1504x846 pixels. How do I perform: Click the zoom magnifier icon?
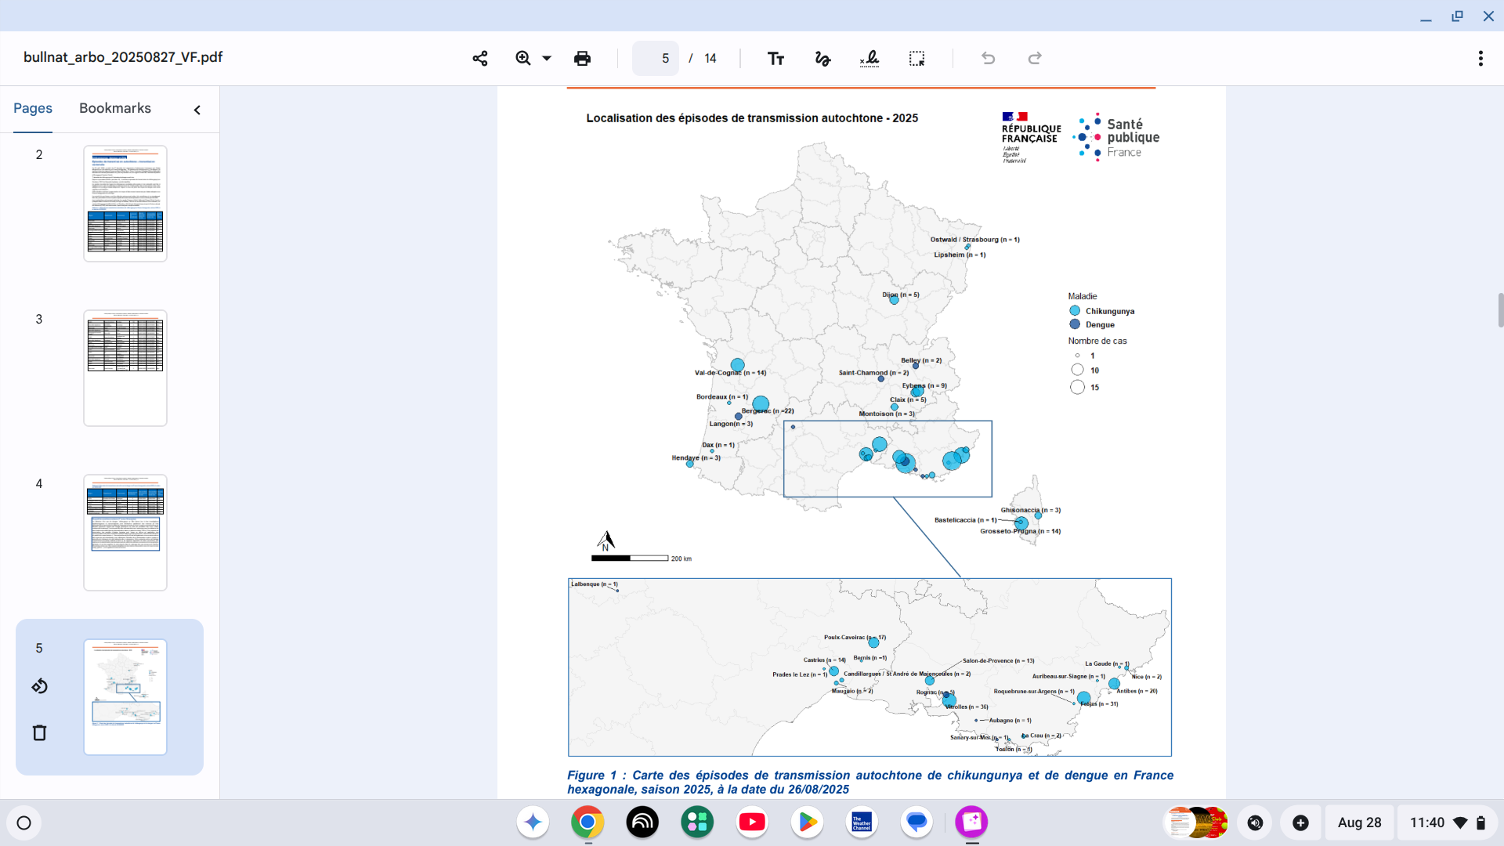click(522, 58)
